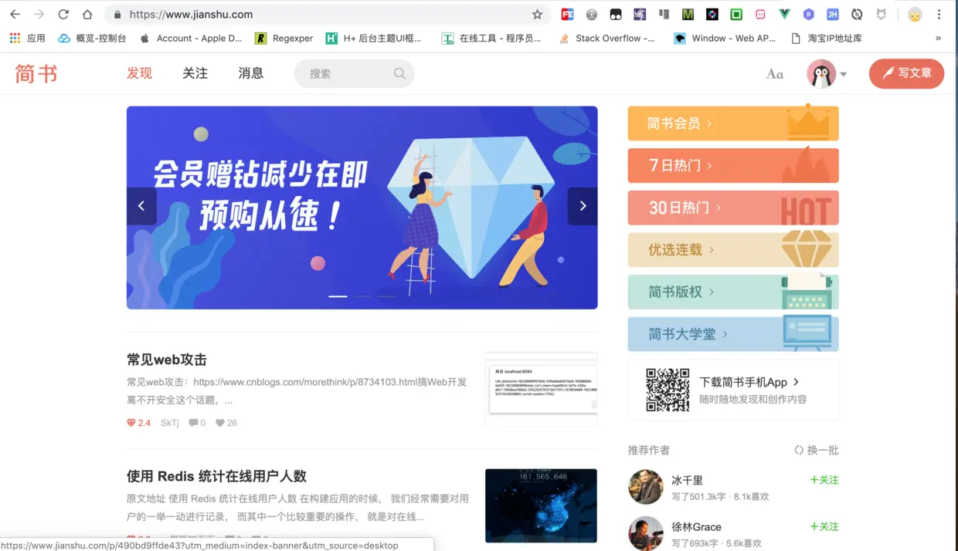Click 换一批 to refresh recommended authors
958x551 pixels.
(x=821, y=450)
